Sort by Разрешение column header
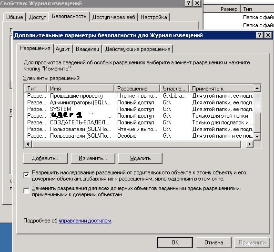274x252 pixels. (x=137, y=89)
